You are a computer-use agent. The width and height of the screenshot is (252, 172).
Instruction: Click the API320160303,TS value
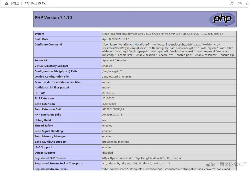tap(113, 109)
